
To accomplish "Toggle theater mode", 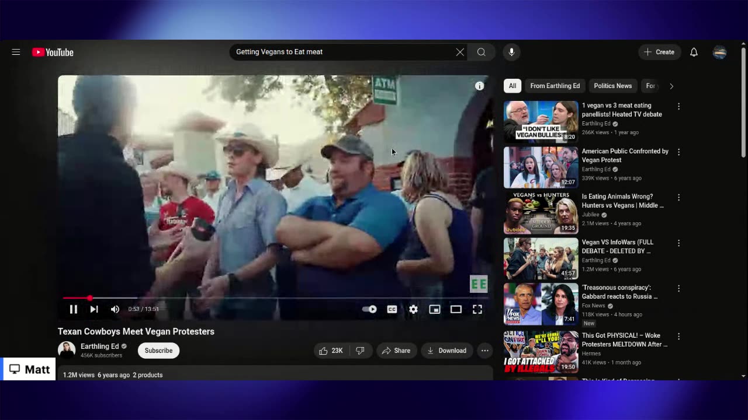I will (x=456, y=309).
